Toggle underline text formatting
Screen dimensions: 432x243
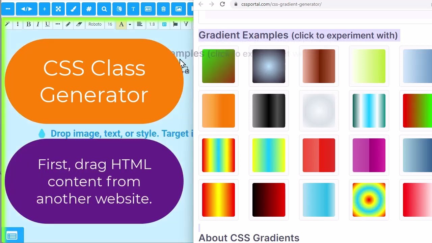coord(48,24)
